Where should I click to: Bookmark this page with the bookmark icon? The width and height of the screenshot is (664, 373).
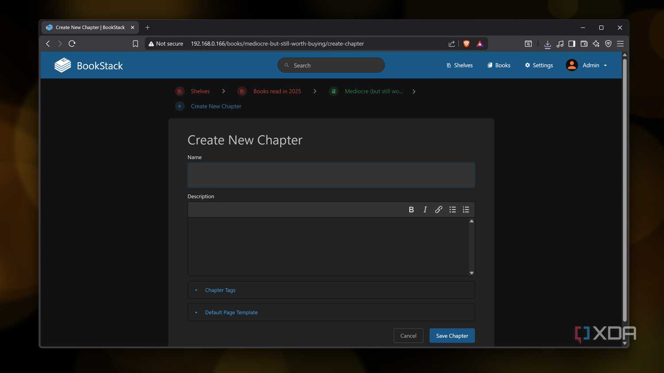[135, 44]
